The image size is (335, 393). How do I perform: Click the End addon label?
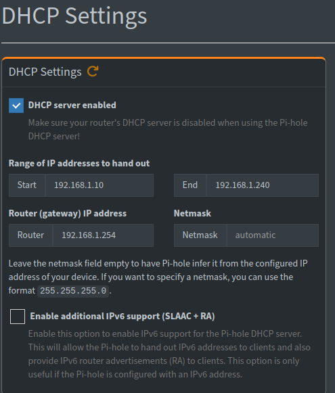pos(190,185)
